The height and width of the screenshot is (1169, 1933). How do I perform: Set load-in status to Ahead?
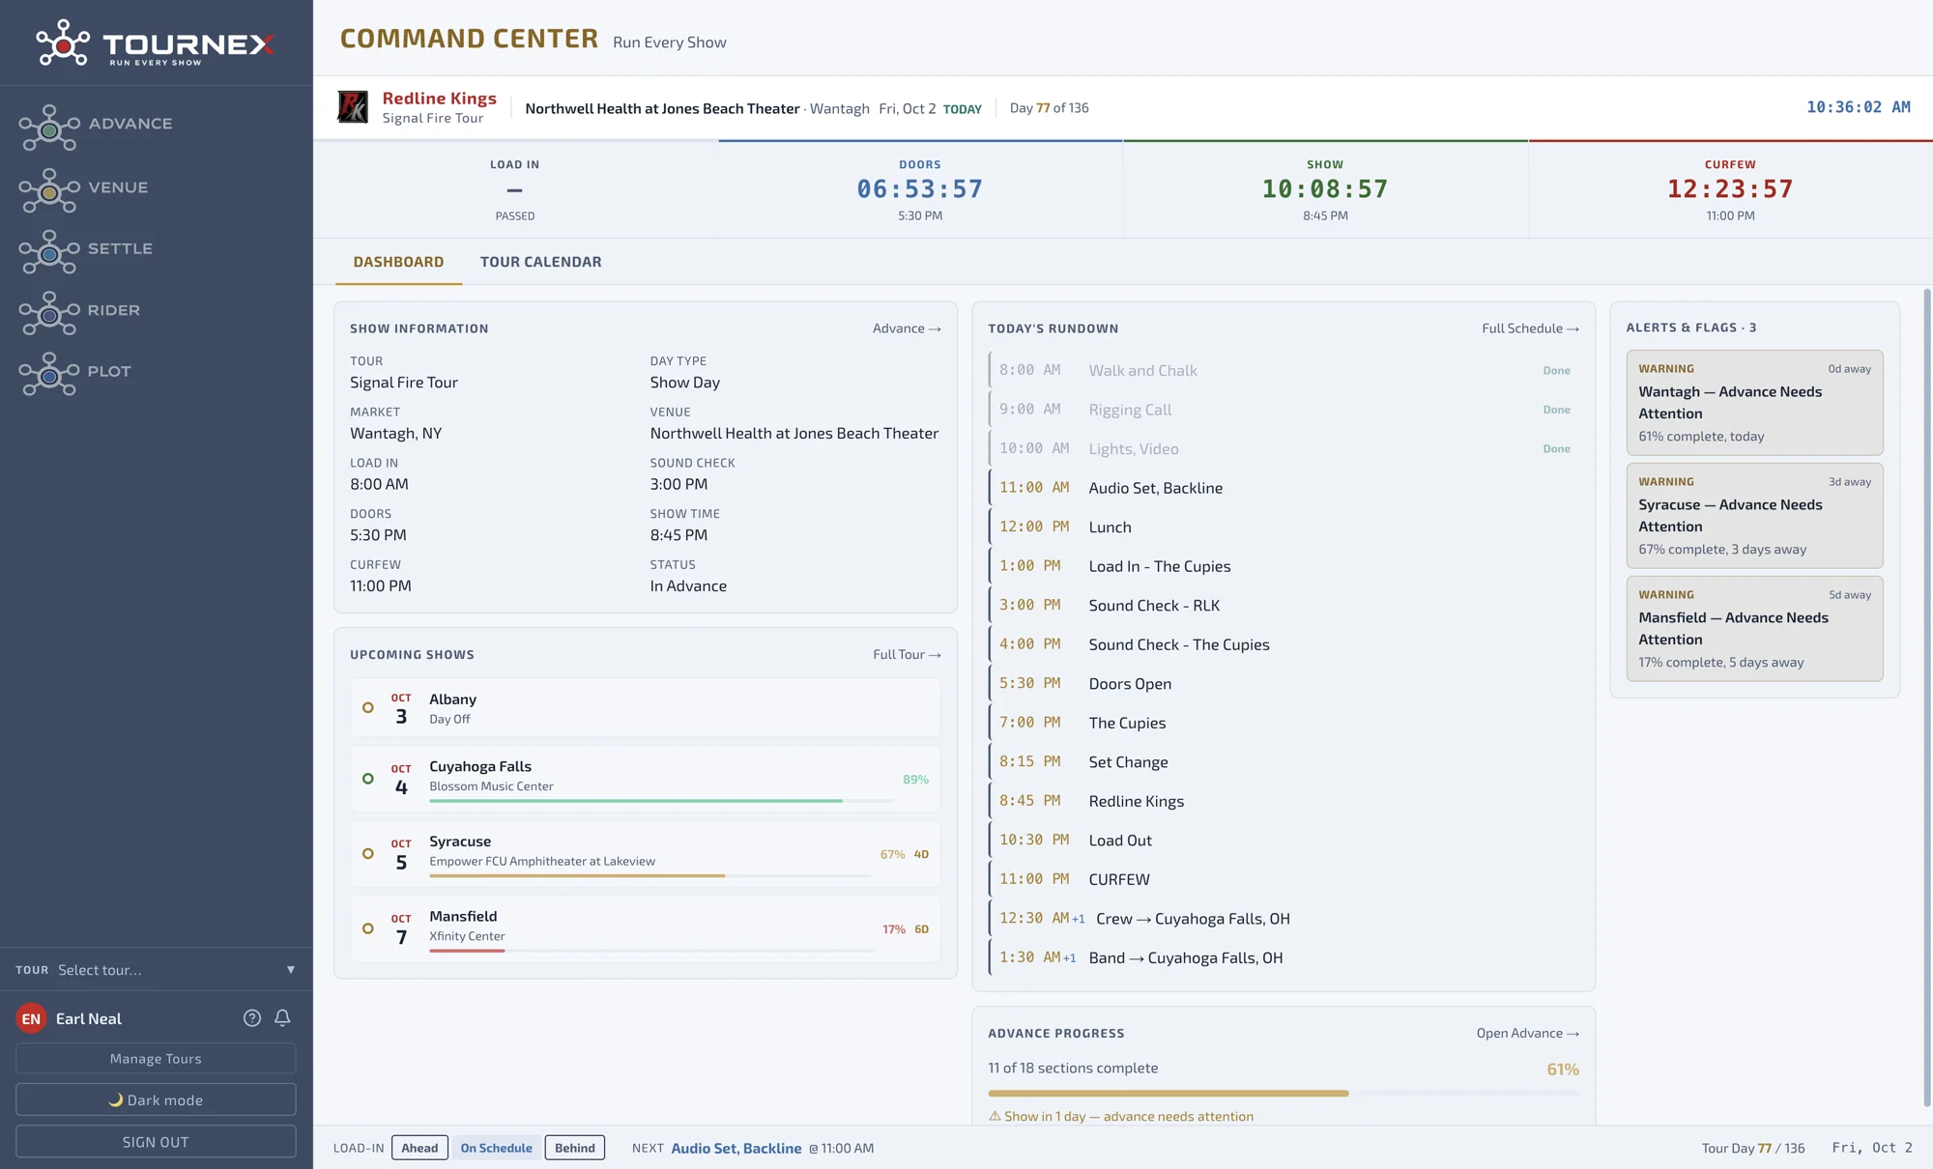coord(419,1148)
